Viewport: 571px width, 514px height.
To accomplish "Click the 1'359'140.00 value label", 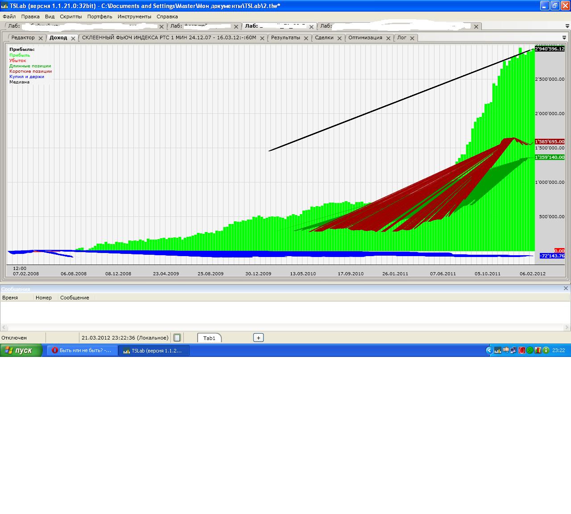I will pyautogui.click(x=550, y=157).
